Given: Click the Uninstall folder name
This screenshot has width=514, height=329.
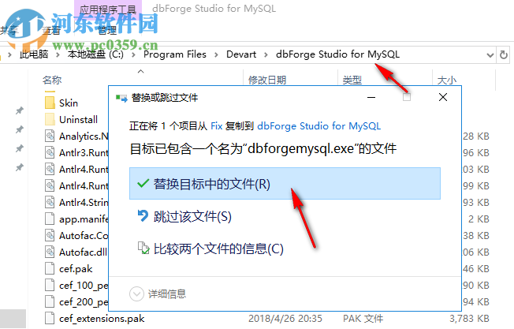Looking at the screenshot, I should click(x=78, y=119).
